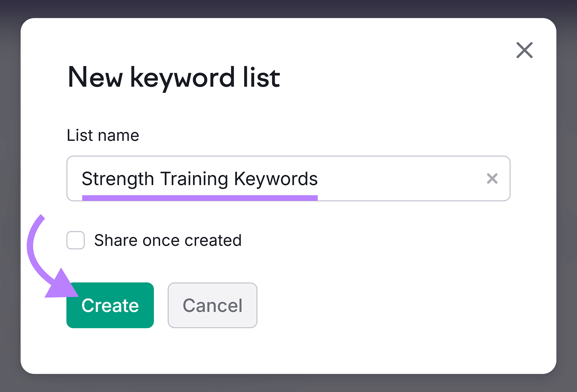Confirm with the green Create button
Image resolution: width=577 pixels, height=392 pixels.
tap(110, 305)
